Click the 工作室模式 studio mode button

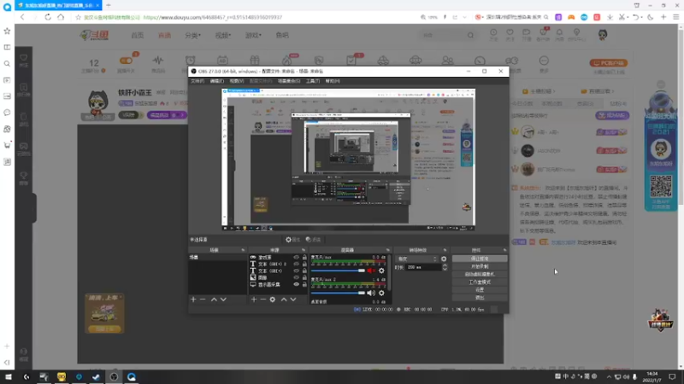[480, 282]
